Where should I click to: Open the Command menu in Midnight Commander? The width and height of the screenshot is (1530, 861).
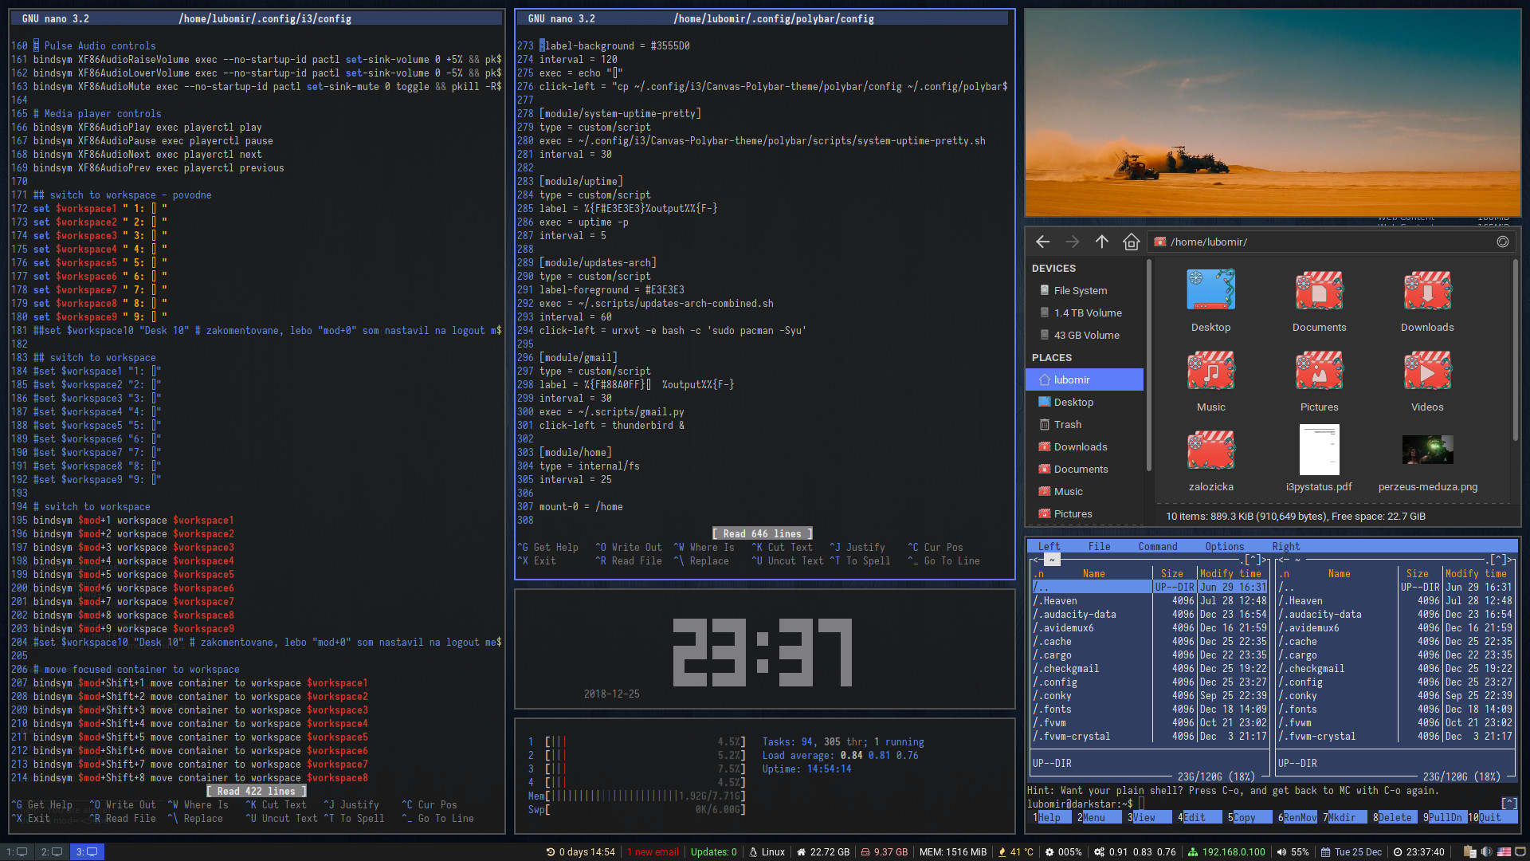click(x=1157, y=547)
